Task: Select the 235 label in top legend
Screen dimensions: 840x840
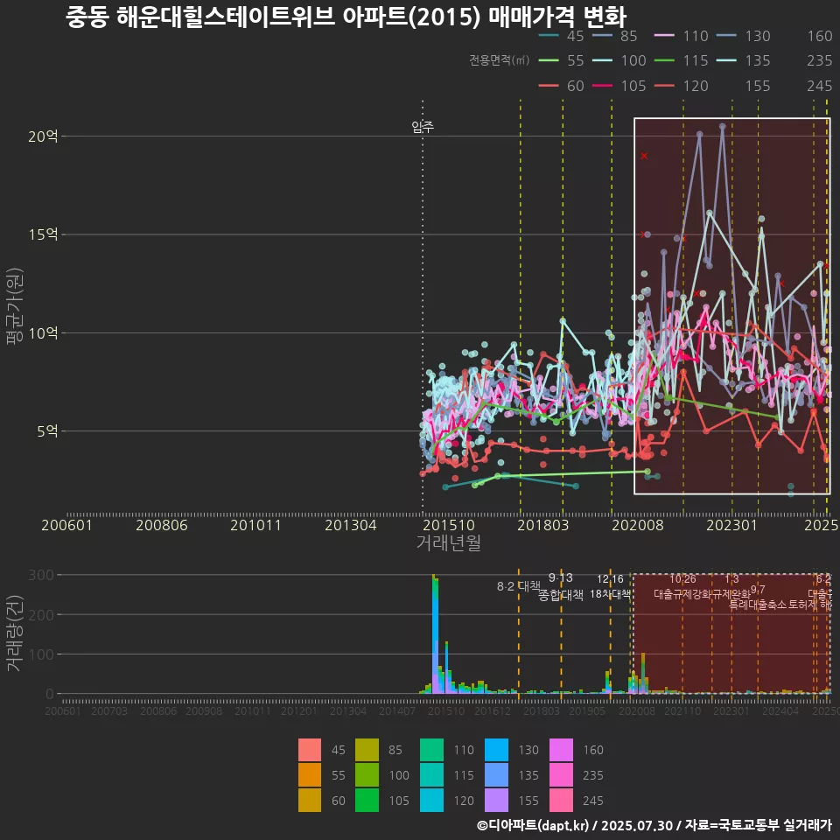Action: pyautogui.click(x=820, y=60)
